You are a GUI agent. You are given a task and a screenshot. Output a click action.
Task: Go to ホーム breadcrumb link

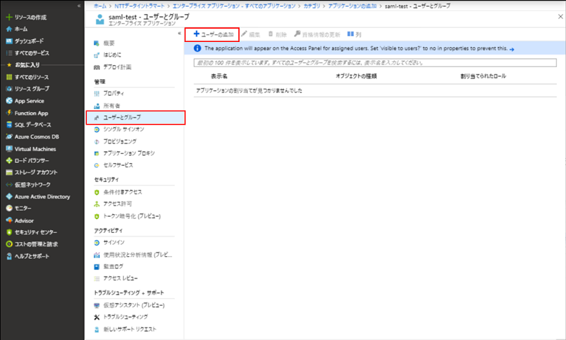(100, 6)
